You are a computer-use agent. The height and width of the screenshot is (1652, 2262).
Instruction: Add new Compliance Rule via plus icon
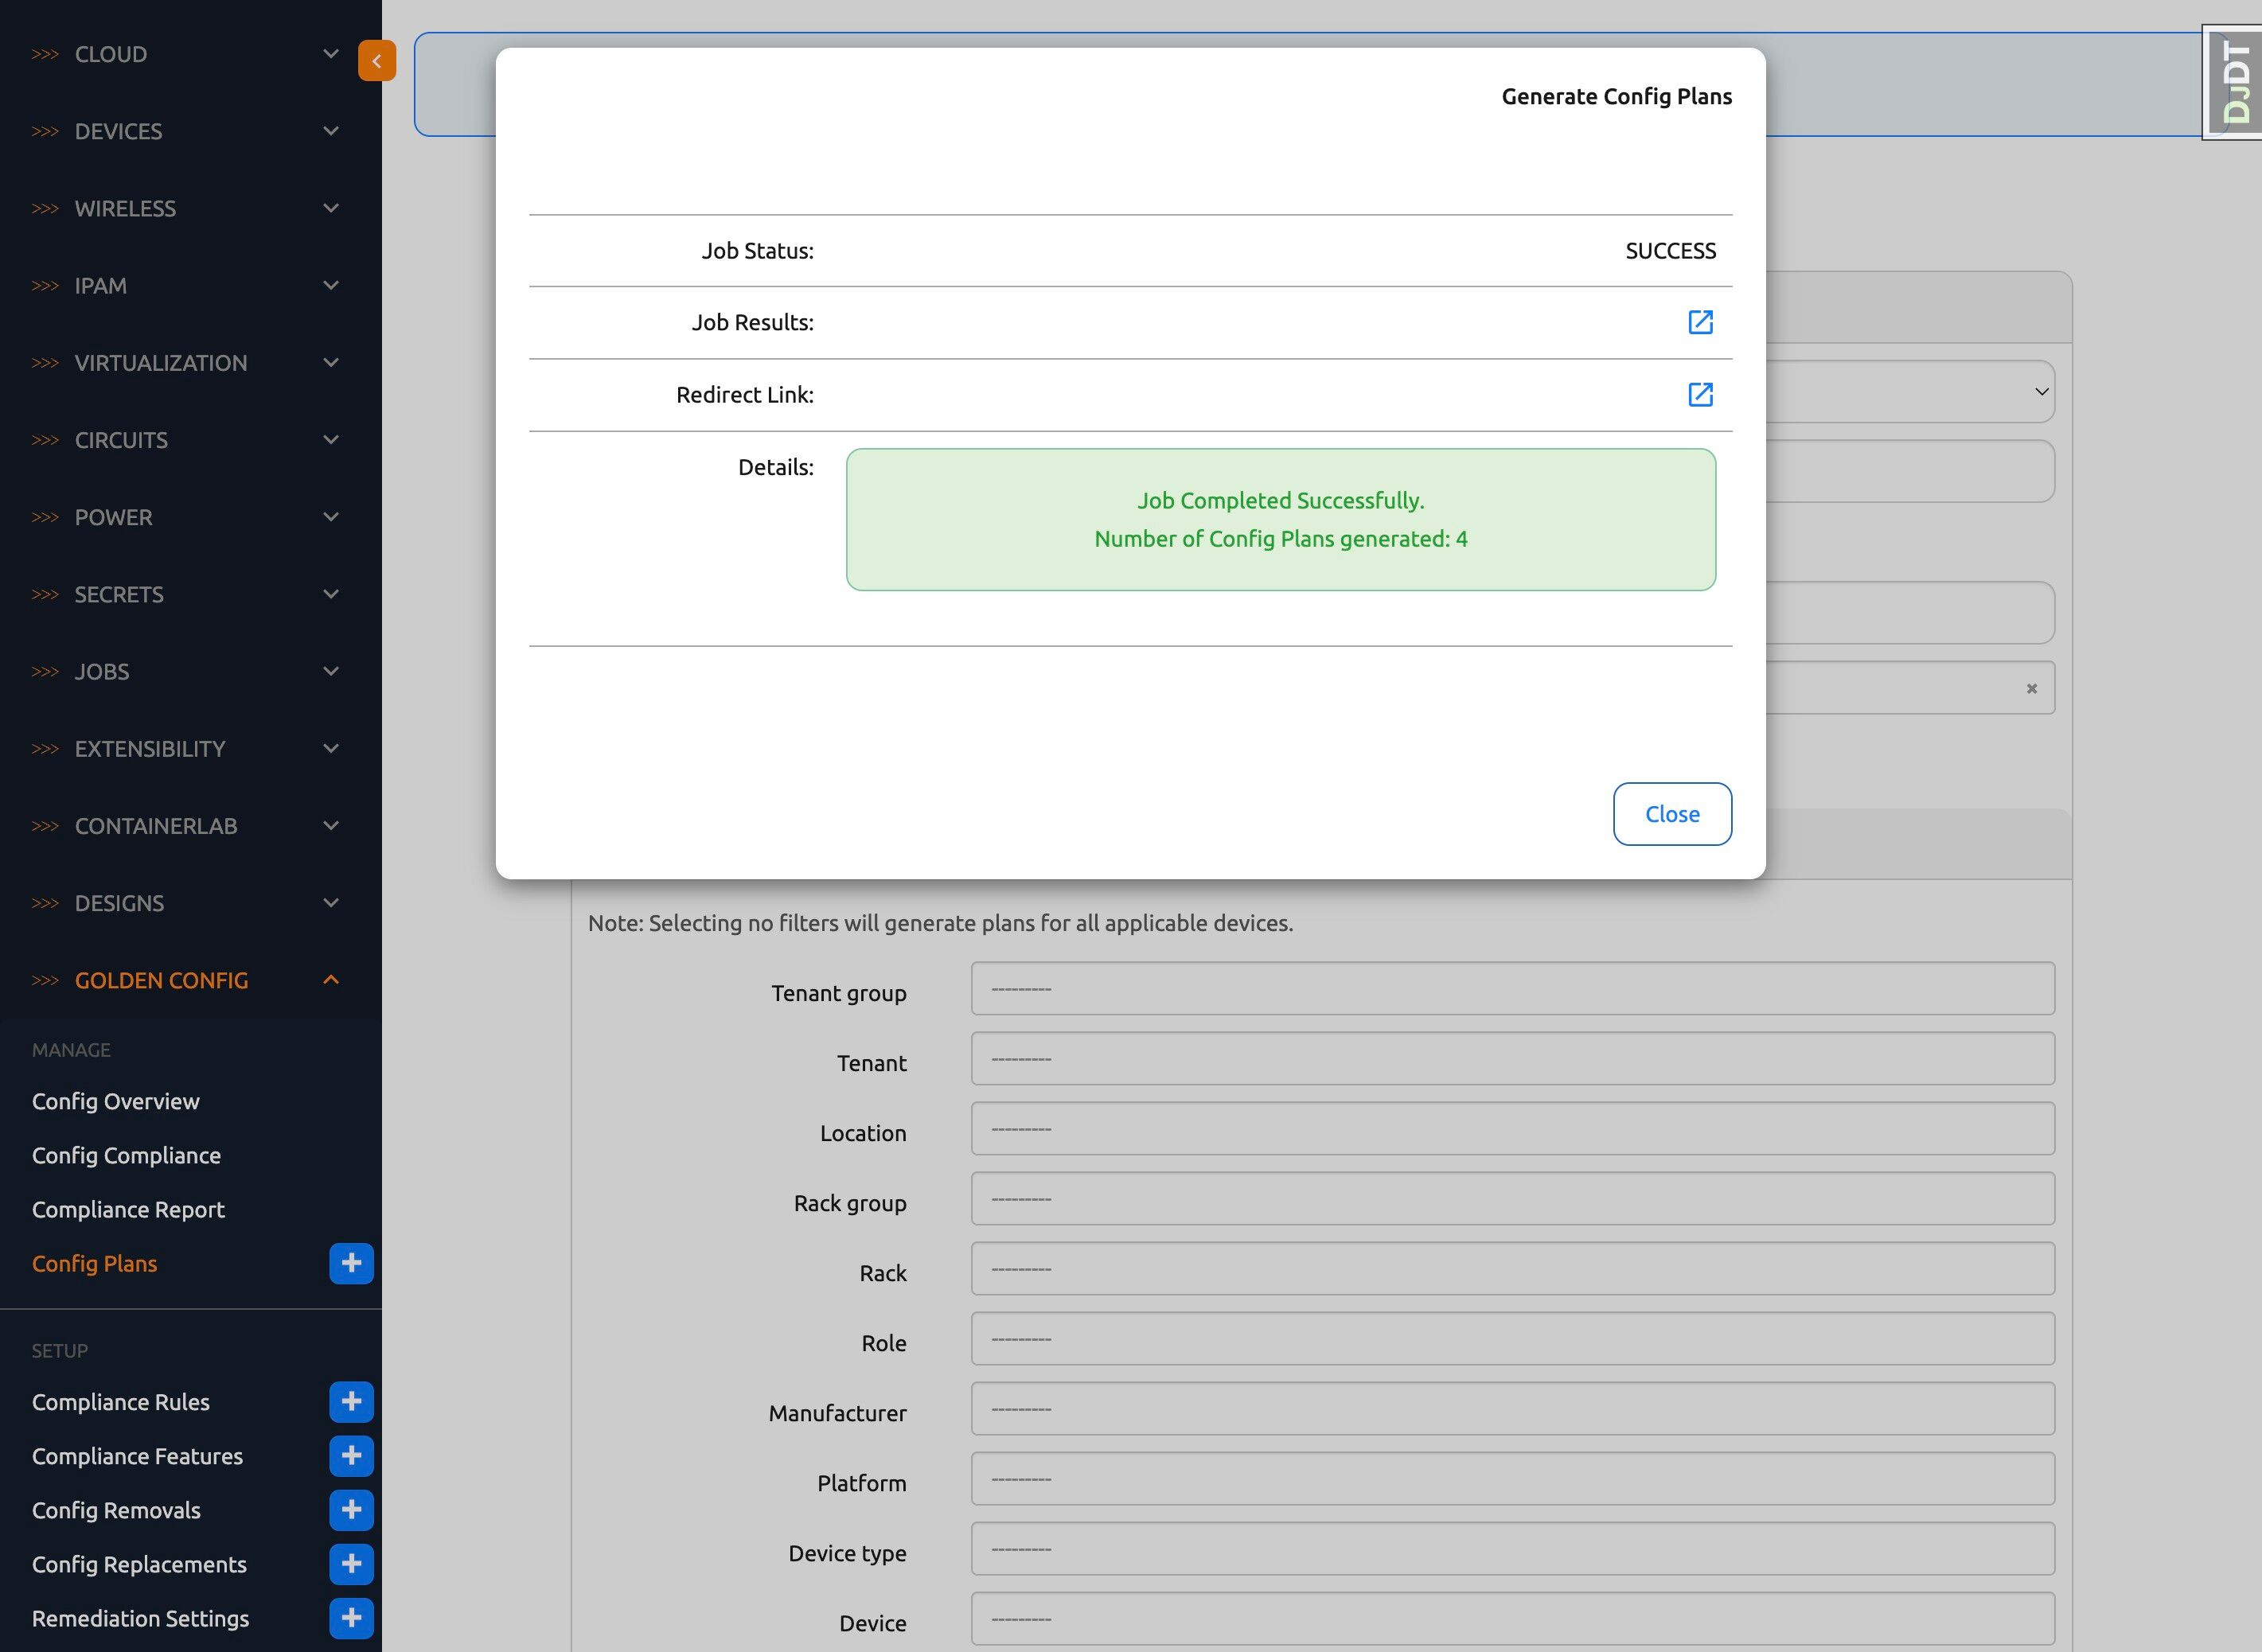(351, 1402)
